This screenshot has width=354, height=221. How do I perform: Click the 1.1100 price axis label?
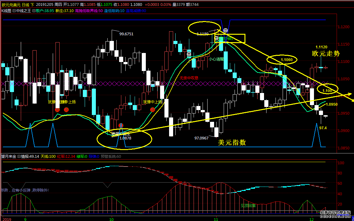click(x=343, y=61)
